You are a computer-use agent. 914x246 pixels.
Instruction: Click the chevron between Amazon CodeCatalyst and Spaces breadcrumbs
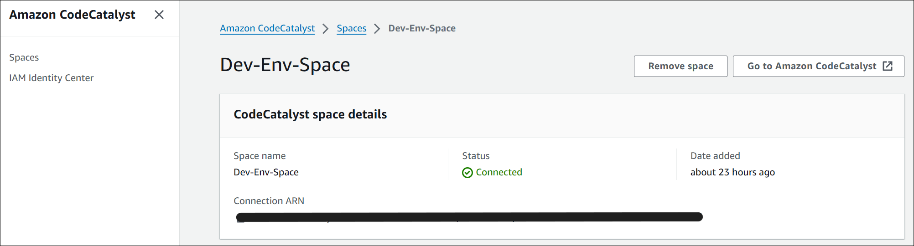coord(326,29)
